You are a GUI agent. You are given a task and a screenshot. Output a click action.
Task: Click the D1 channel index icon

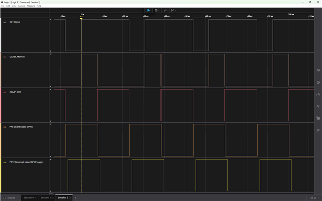click(5, 57)
